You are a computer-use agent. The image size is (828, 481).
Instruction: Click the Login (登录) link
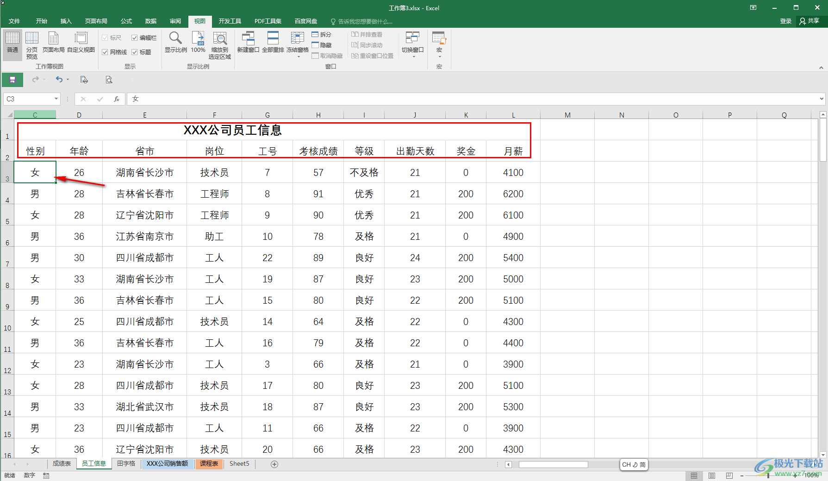[x=785, y=21]
